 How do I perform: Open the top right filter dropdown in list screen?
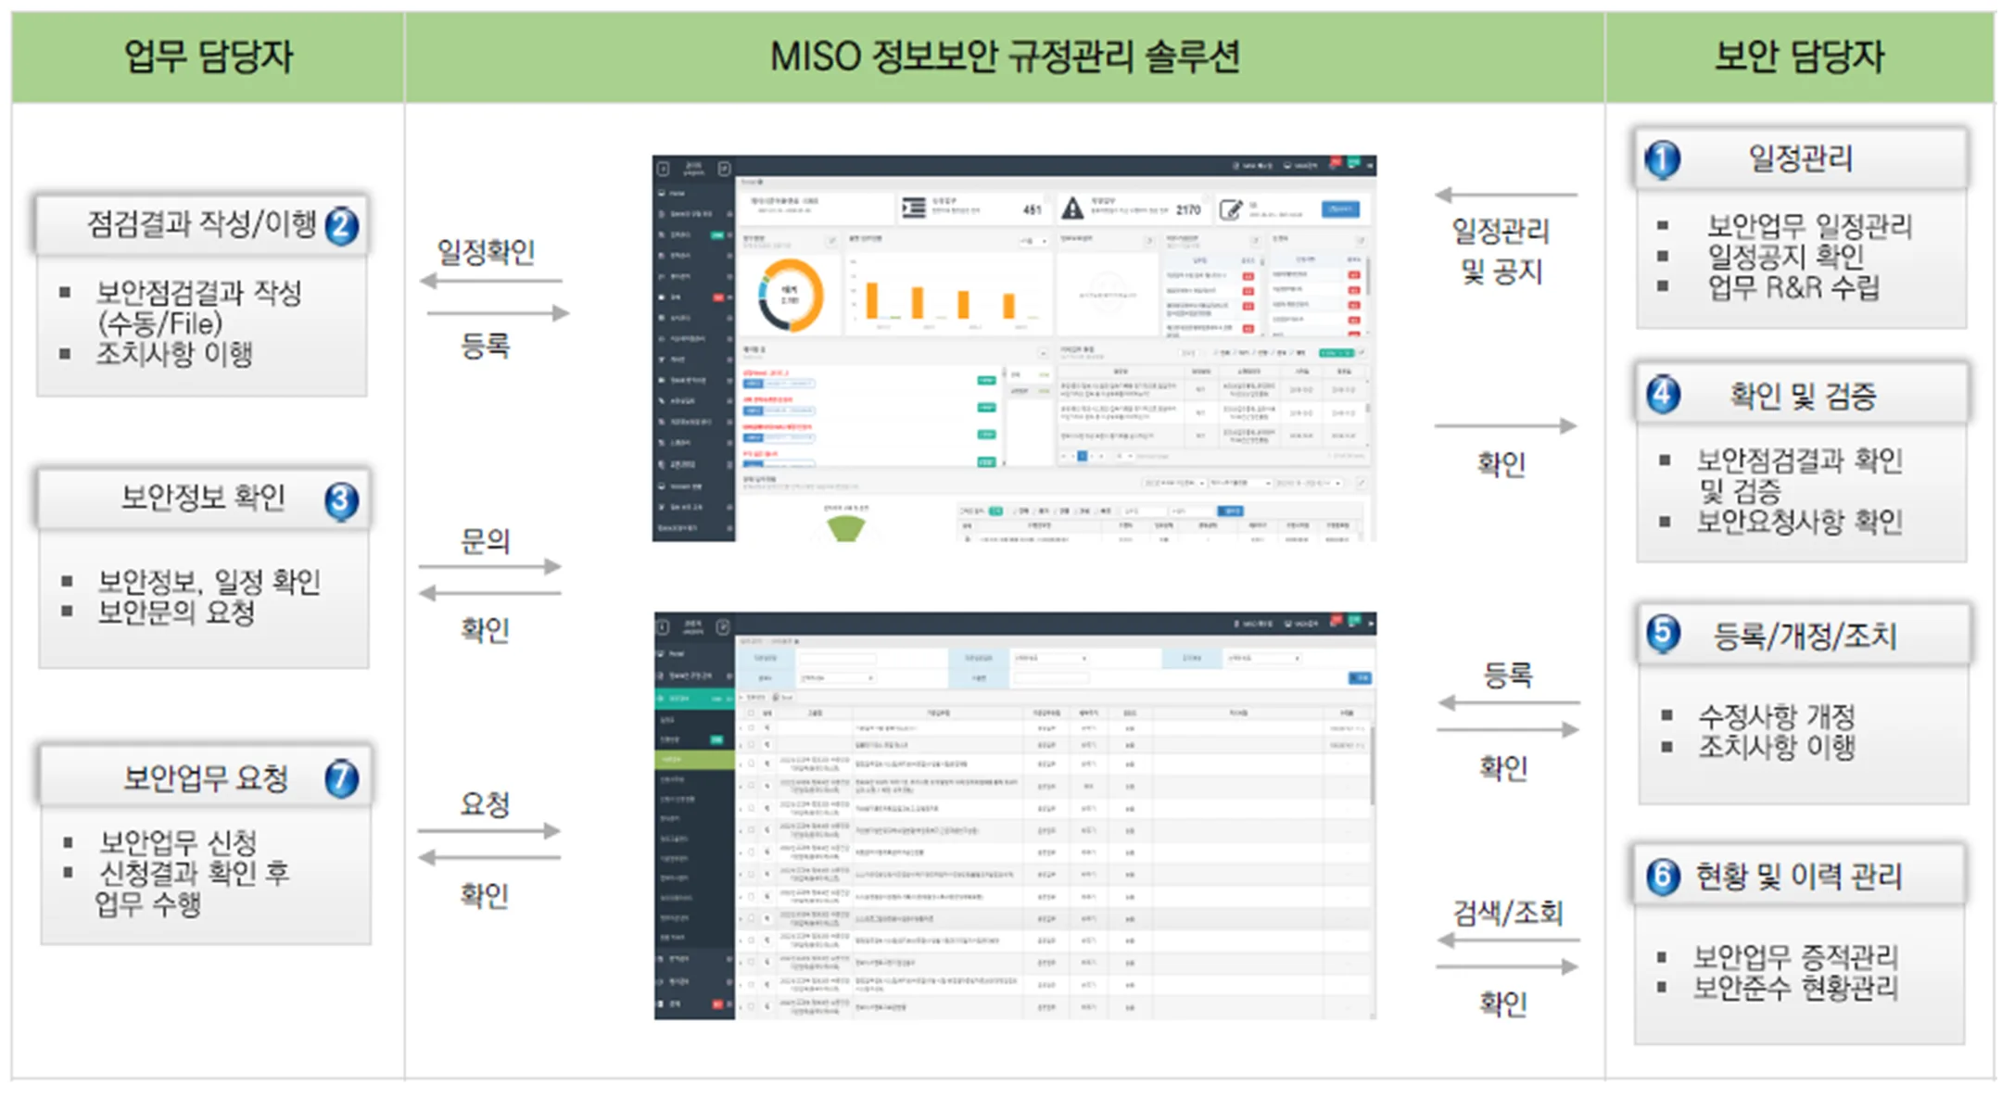[x=1264, y=658]
